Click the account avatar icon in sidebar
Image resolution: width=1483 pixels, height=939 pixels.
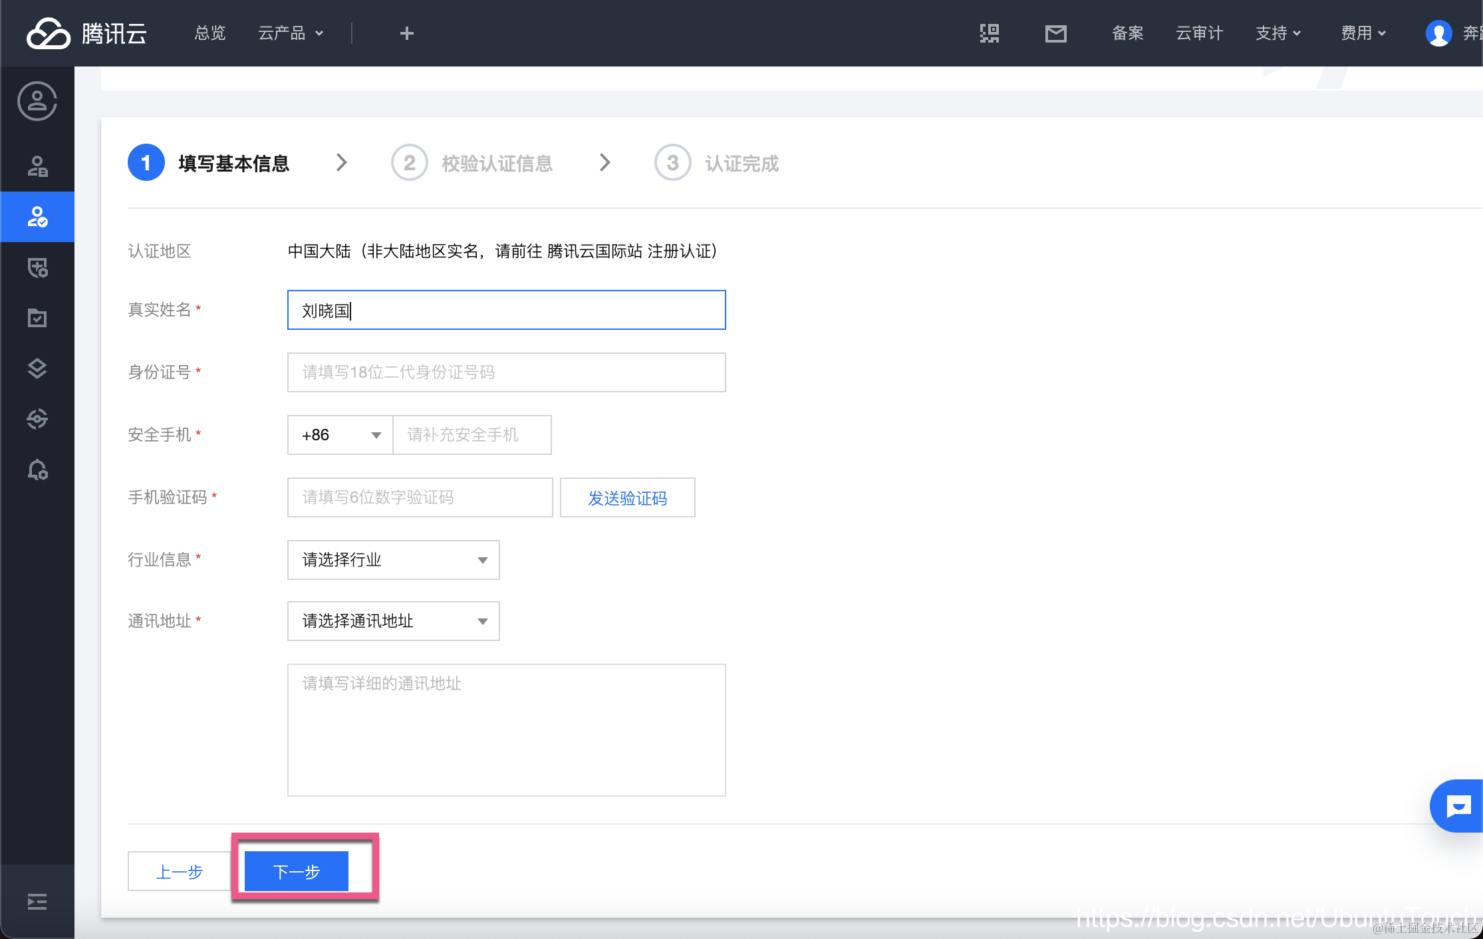37,101
